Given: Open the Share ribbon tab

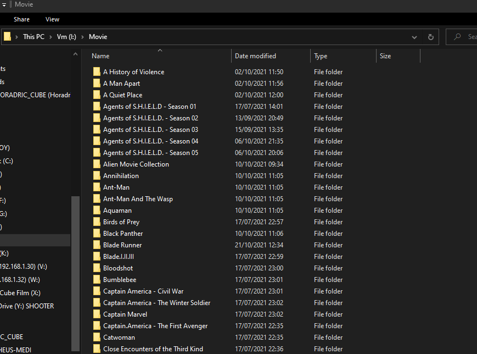Looking at the screenshot, I should pos(21,19).
